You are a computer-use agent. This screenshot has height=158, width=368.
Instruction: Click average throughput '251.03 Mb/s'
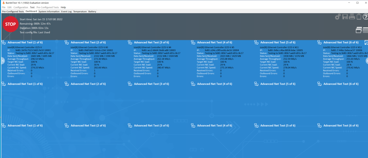(x=353, y=59)
